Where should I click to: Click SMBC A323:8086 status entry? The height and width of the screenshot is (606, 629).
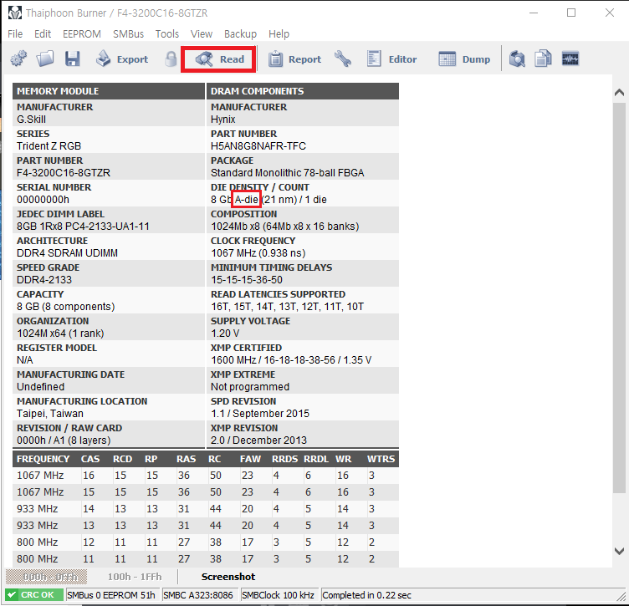[x=198, y=595]
